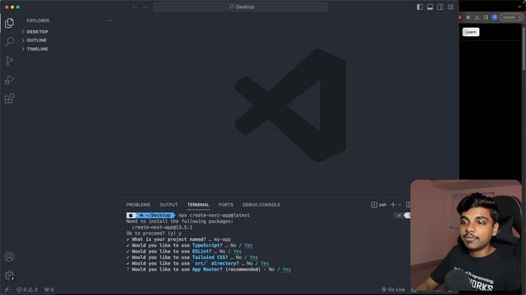The height and width of the screenshot is (295, 526).
Task: Switch to the PORTS panel tab
Action: (x=226, y=205)
